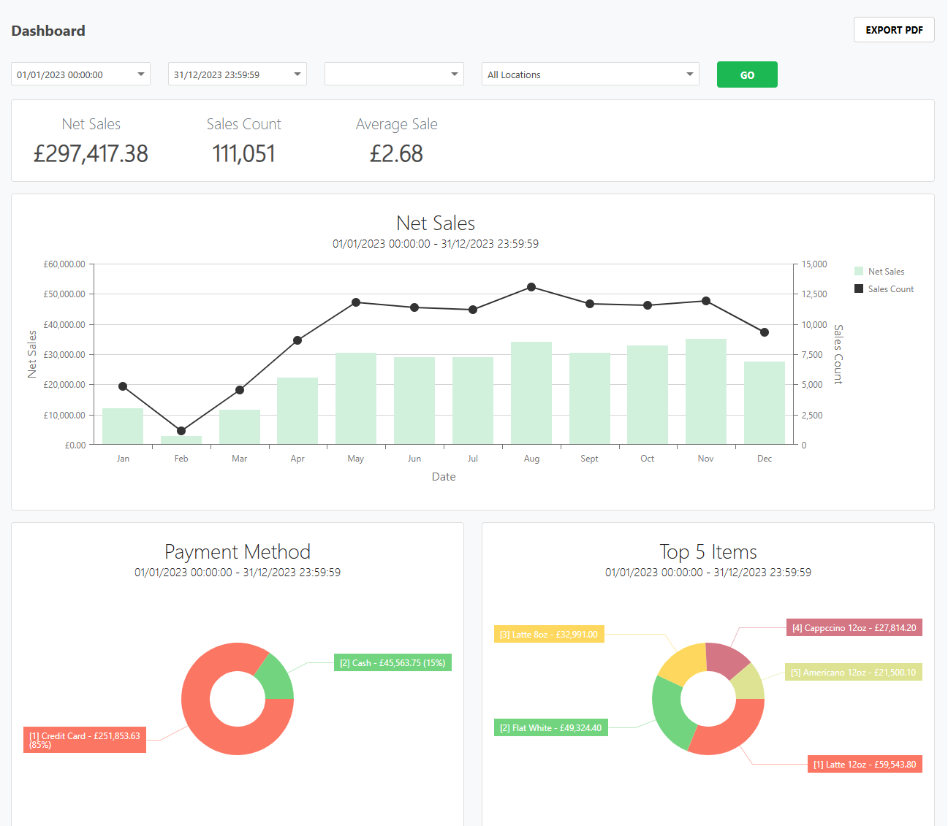Open the start date dropdown

coord(80,74)
